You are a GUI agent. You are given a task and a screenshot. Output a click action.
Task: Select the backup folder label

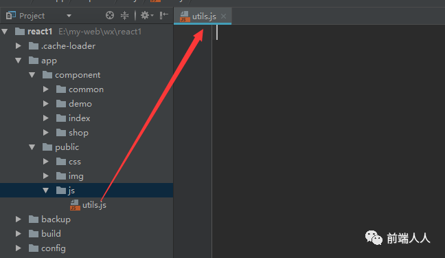[56, 219]
